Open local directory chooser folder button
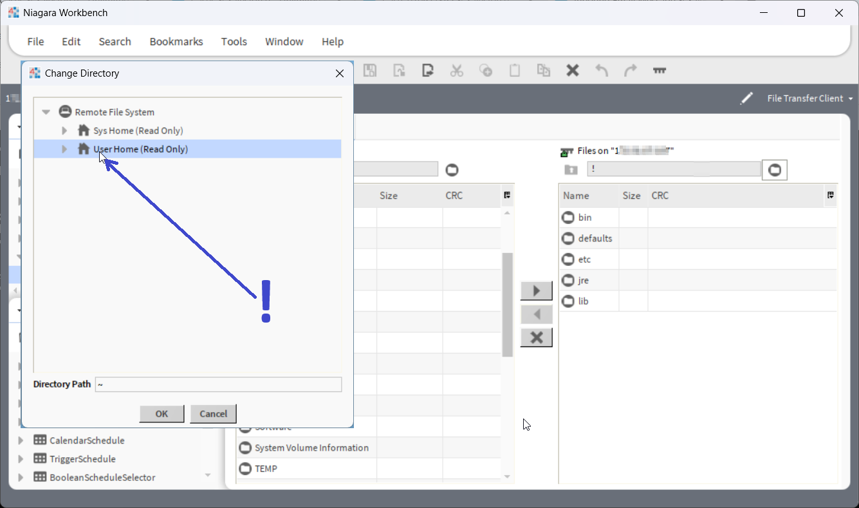The image size is (859, 508). point(452,170)
